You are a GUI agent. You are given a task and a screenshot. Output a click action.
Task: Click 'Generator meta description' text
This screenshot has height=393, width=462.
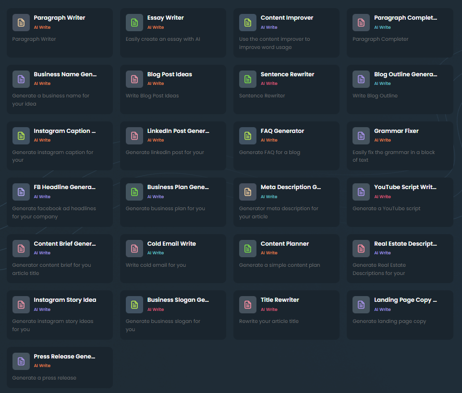point(279,212)
